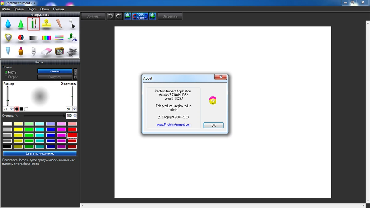Select the pencil and brush tool
This screenshot has width=370, height=208.
pos(34,24)
